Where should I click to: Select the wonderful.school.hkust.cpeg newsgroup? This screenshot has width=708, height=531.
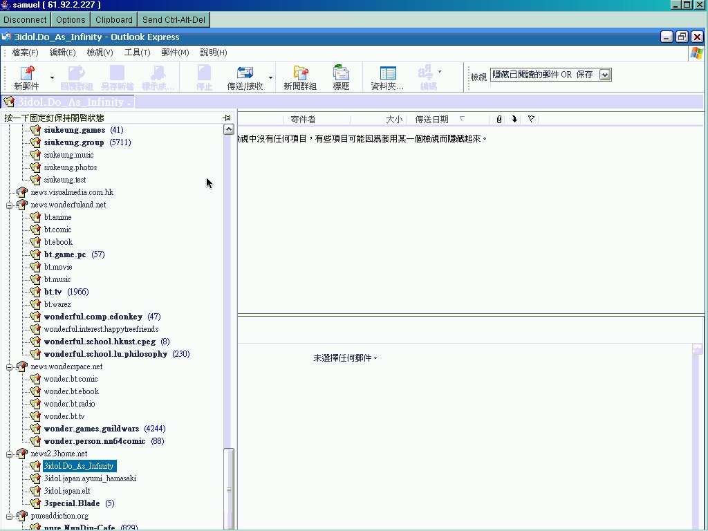(x=100, y=342)
